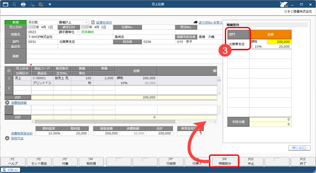Click the truck icon beside 送り状No.を受入

pyautogui.click(x=195, y=23)
